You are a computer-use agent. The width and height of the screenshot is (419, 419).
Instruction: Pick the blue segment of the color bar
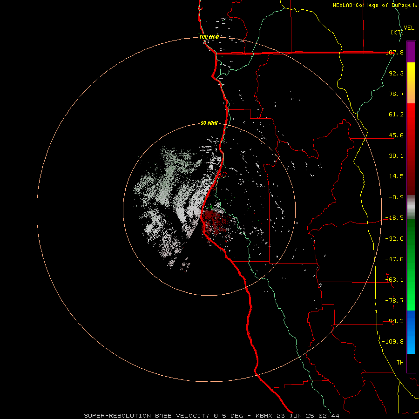pos(411,332)
